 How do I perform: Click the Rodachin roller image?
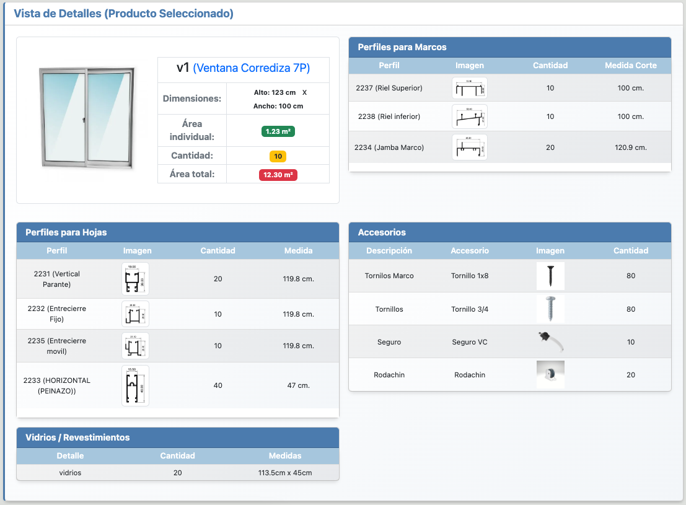coord(550,374)
